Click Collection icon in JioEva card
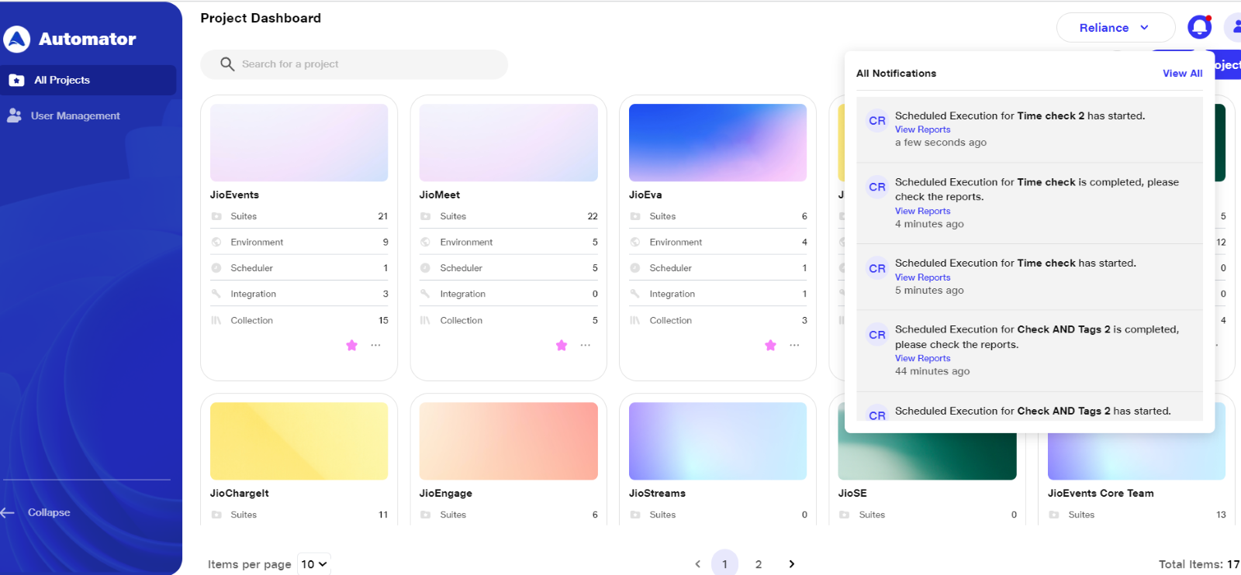The width and height of the screenshot is (1241, 575). [x=635, y=320]
